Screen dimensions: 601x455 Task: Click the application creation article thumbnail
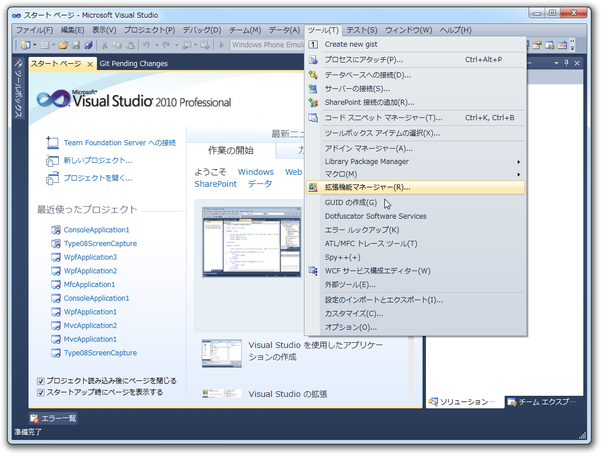[222, 353]
